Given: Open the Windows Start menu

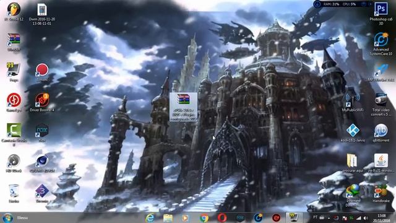Looking at the screenshot, I should click(x=7, y=217).
